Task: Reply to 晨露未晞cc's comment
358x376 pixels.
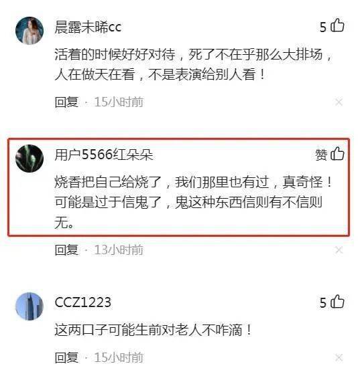Action: (x=66, y=102)
